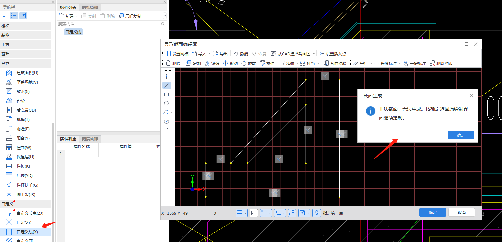This screenshot has height=242, width=502.
Task: Click the 导出 export button
Action: (220, 54)
